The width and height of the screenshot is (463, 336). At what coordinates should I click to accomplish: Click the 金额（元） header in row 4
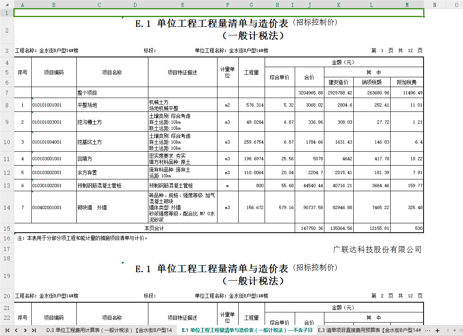click(x=344, y=62)
